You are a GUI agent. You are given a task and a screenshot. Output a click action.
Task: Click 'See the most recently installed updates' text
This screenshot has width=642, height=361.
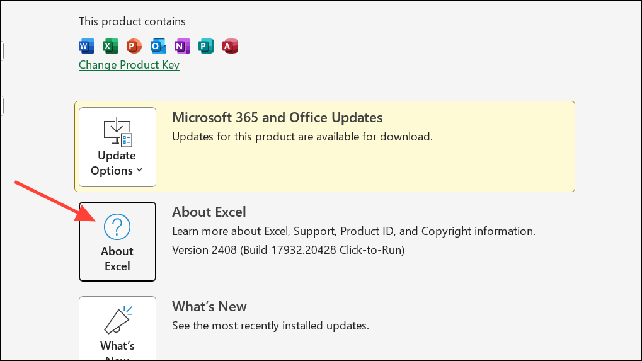click(x=271, y=326)
